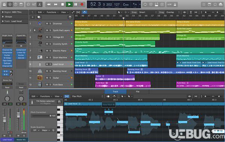Fast forward the playhead
This screenshot has height=142, width=225.
coord(55,4)
